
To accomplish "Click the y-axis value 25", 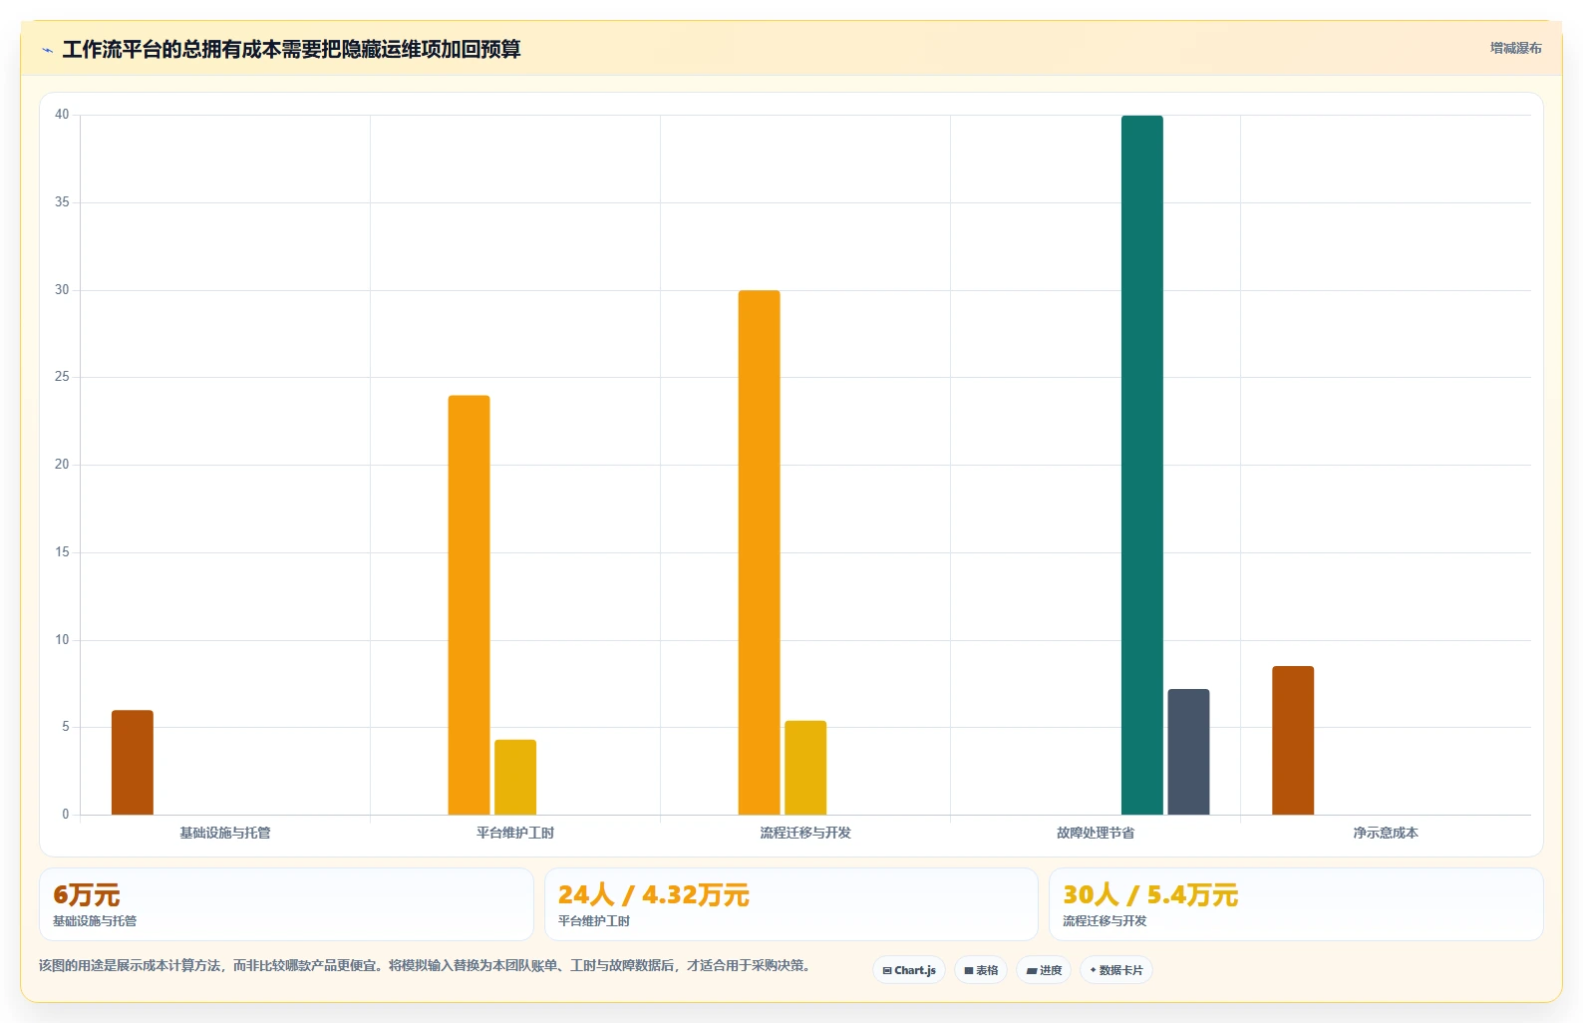I will [62, 377].
